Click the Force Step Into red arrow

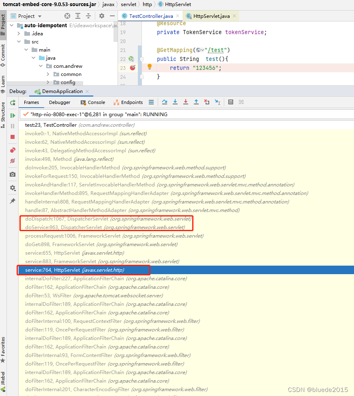186,102
